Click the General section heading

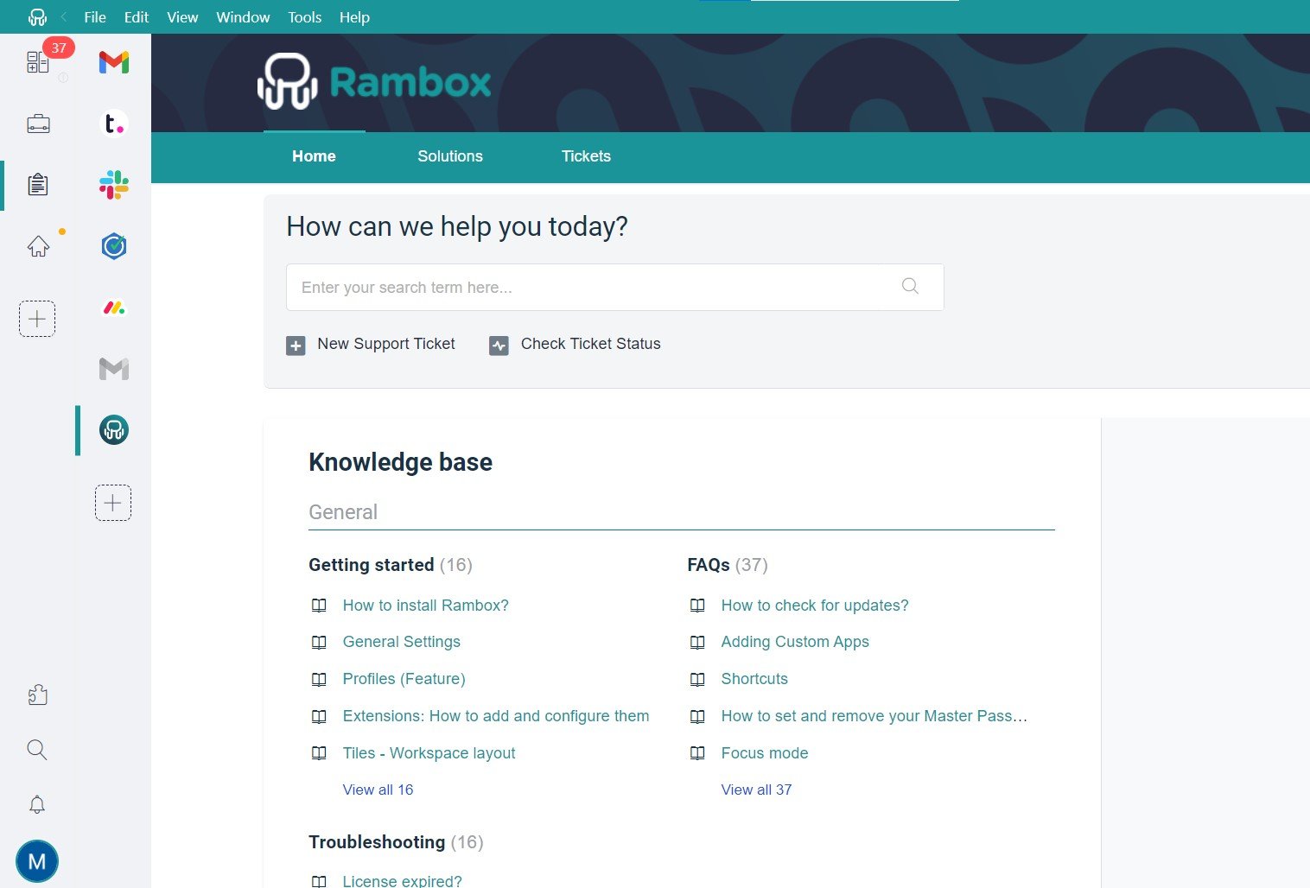click(343, 512)
